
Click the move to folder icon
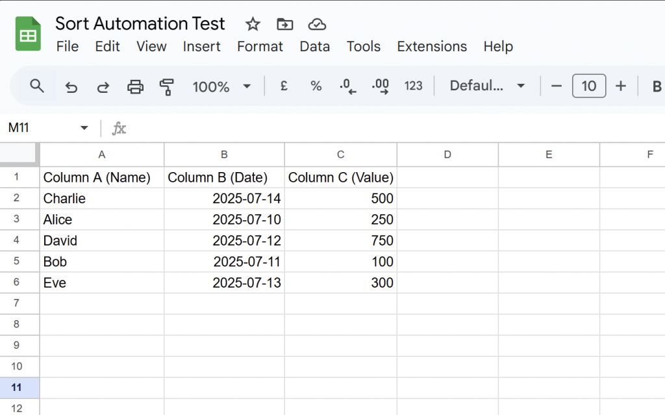(x=284, y=25)
